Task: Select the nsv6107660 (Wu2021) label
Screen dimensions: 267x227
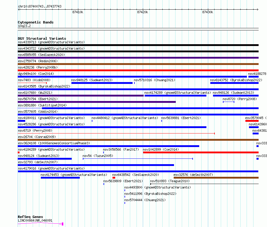Action: (x=35, y=93)
